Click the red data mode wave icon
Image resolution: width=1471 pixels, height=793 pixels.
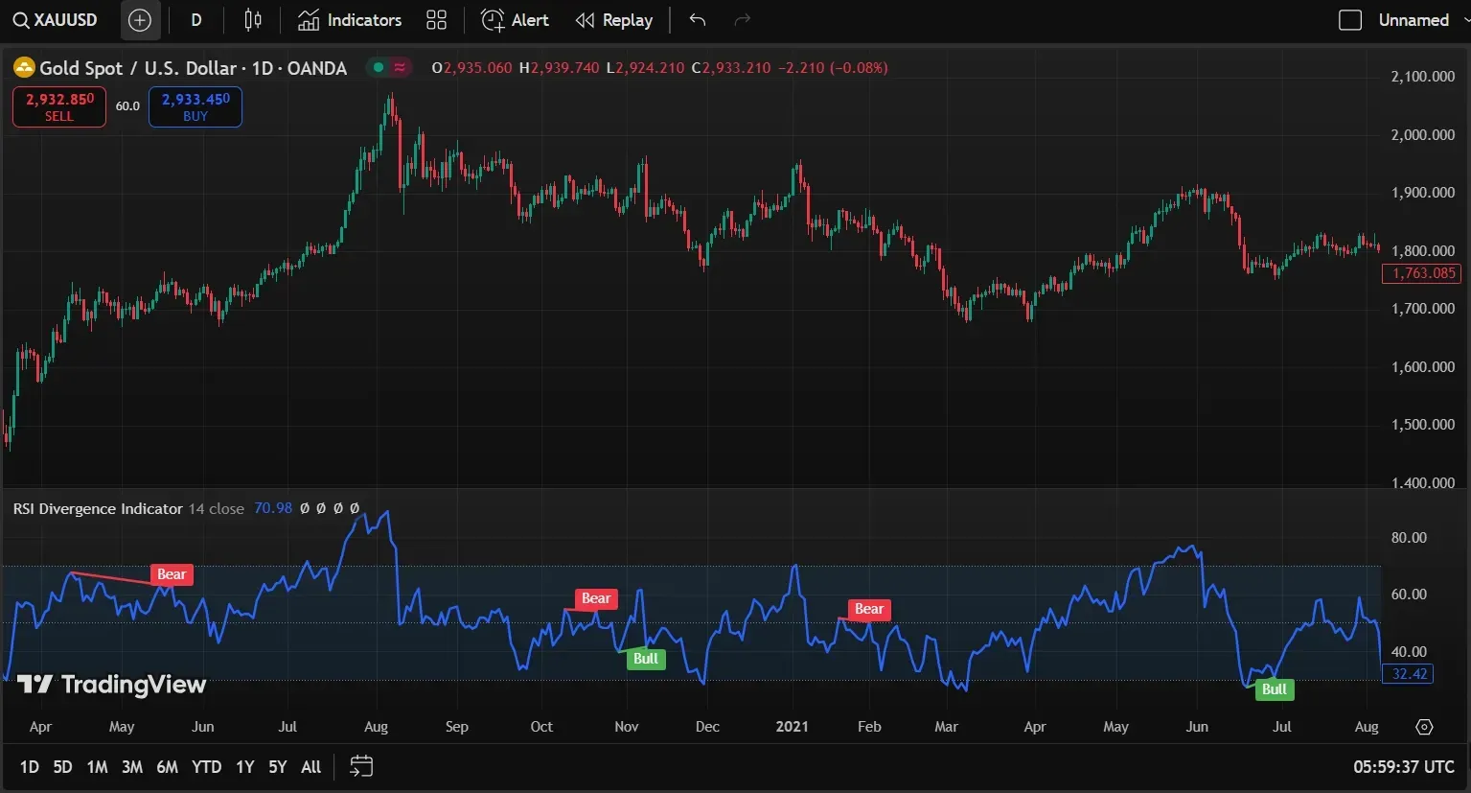[400, 67]
